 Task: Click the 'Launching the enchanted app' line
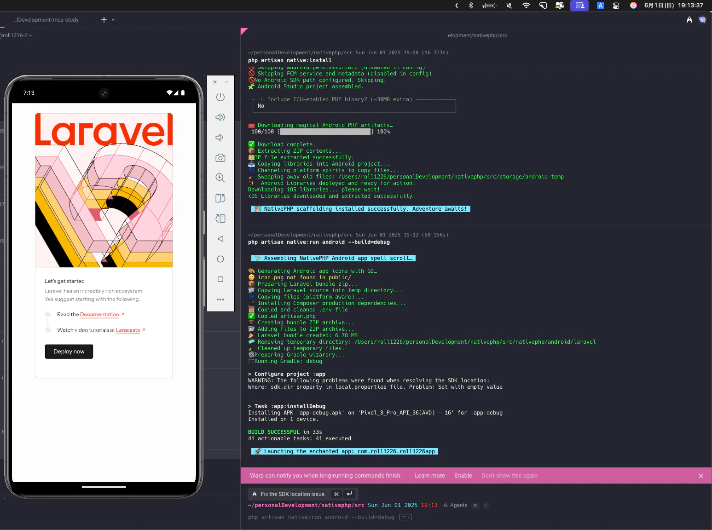pyautogui.click(x=345, y=451)
